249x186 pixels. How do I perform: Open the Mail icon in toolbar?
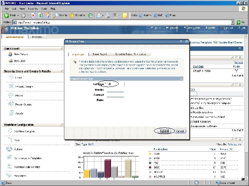99,15
